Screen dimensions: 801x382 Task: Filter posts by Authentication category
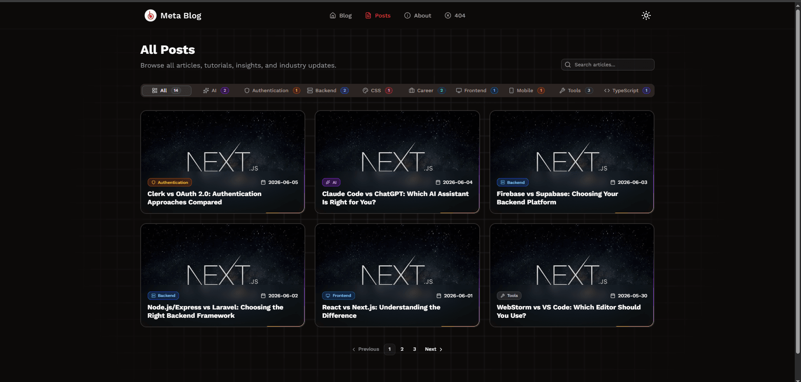[x=272, y=90]
